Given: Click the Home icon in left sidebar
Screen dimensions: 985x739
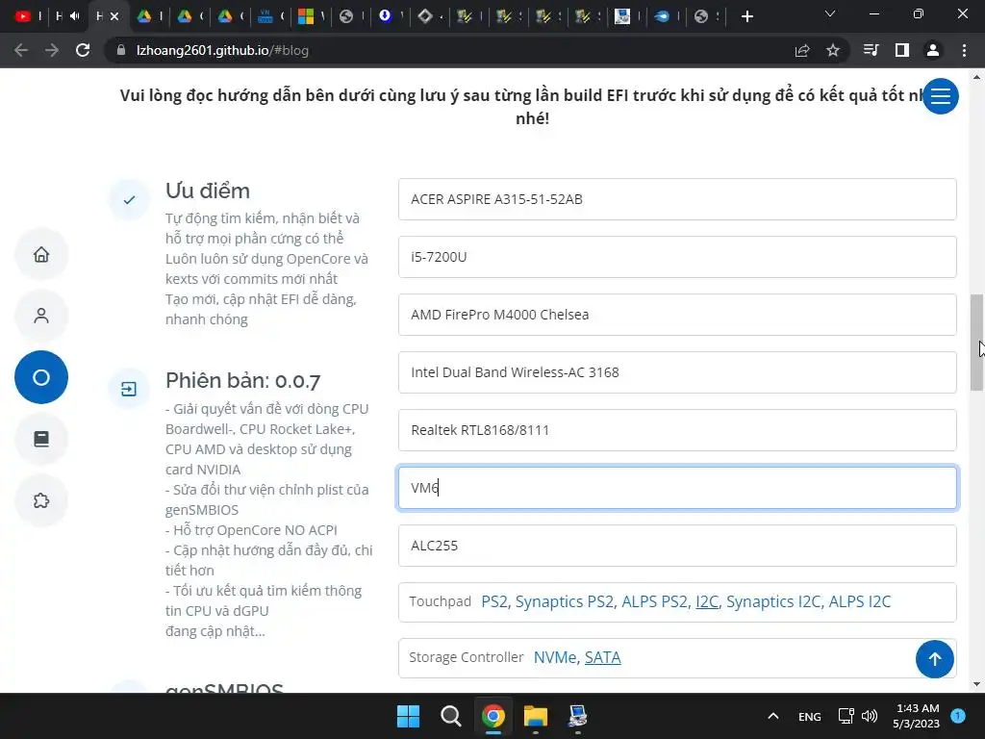Looking at the screenshot, I should 41,254.
